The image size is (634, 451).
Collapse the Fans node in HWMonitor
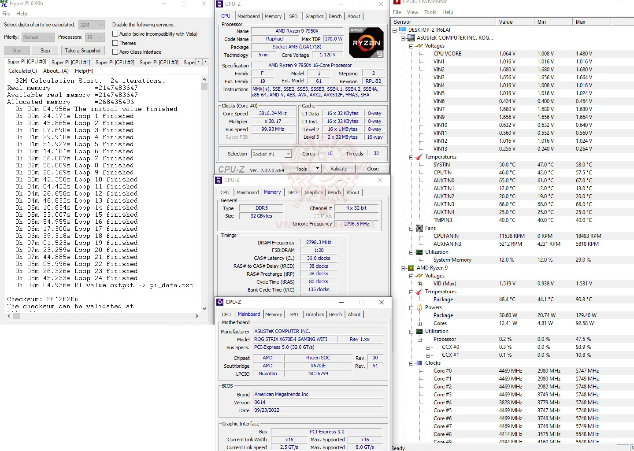(411, 229)
